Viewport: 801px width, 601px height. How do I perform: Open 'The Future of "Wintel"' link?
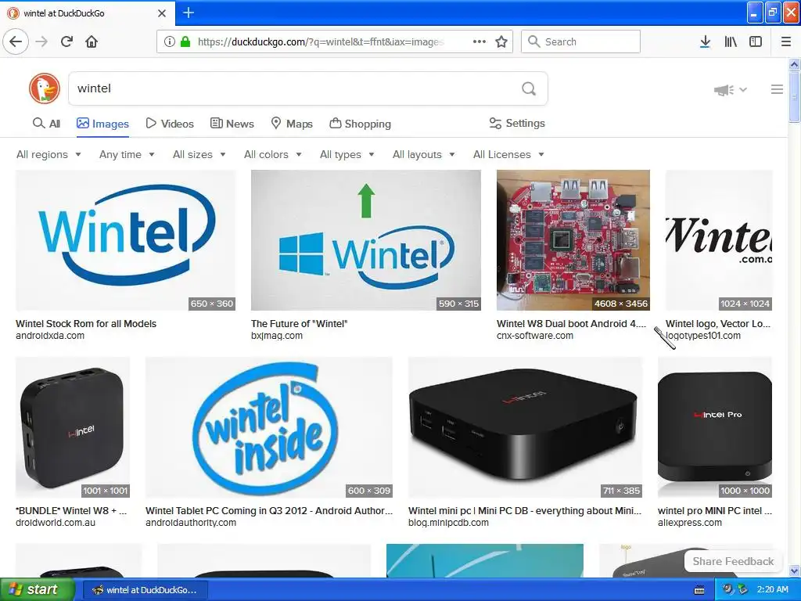(299, 323)
